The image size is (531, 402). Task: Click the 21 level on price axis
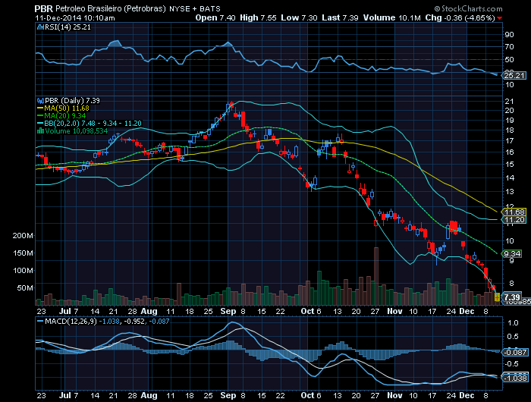coord(509,102)
